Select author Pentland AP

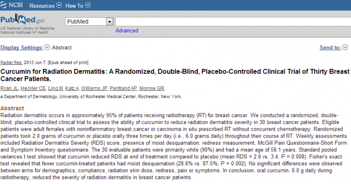[123, 88]
